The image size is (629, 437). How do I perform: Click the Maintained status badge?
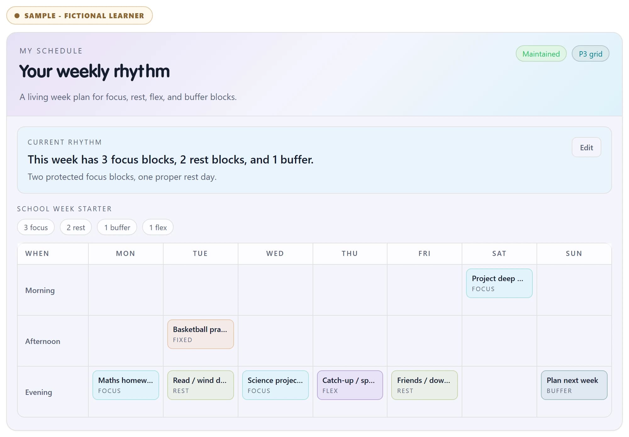pos(541,54)
